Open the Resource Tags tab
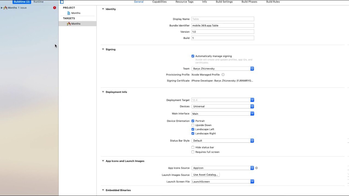349x196 pixels. [x=185, y=2]
